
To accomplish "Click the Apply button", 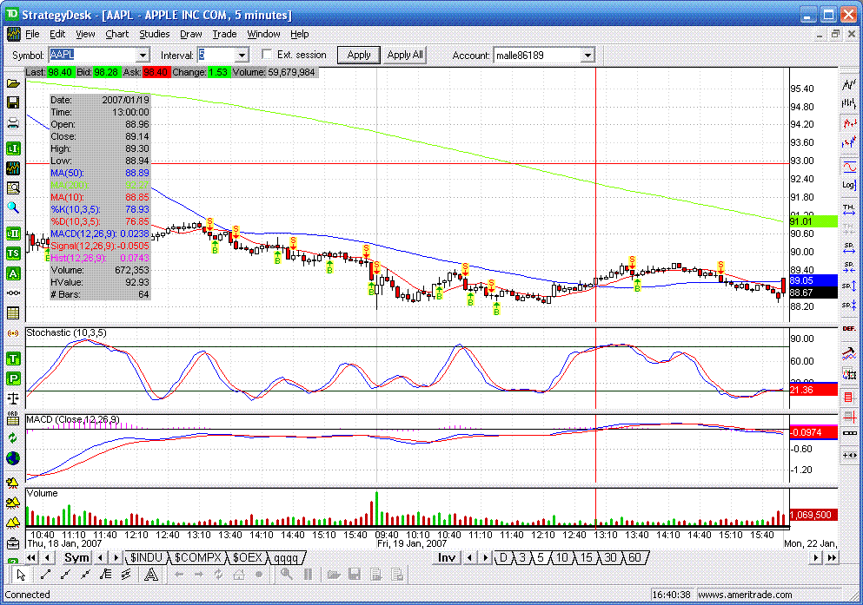I will pyautogui.click(x=359, y=55).
